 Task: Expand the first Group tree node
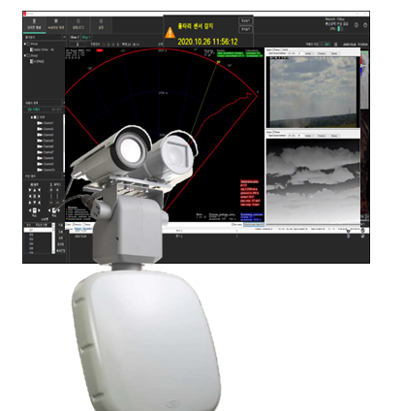click(x=25, y=44)
